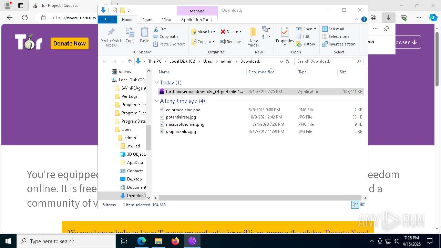Click Paste shortcut command
This screenshot has height=248, width=441.
(x=169, y=44)
